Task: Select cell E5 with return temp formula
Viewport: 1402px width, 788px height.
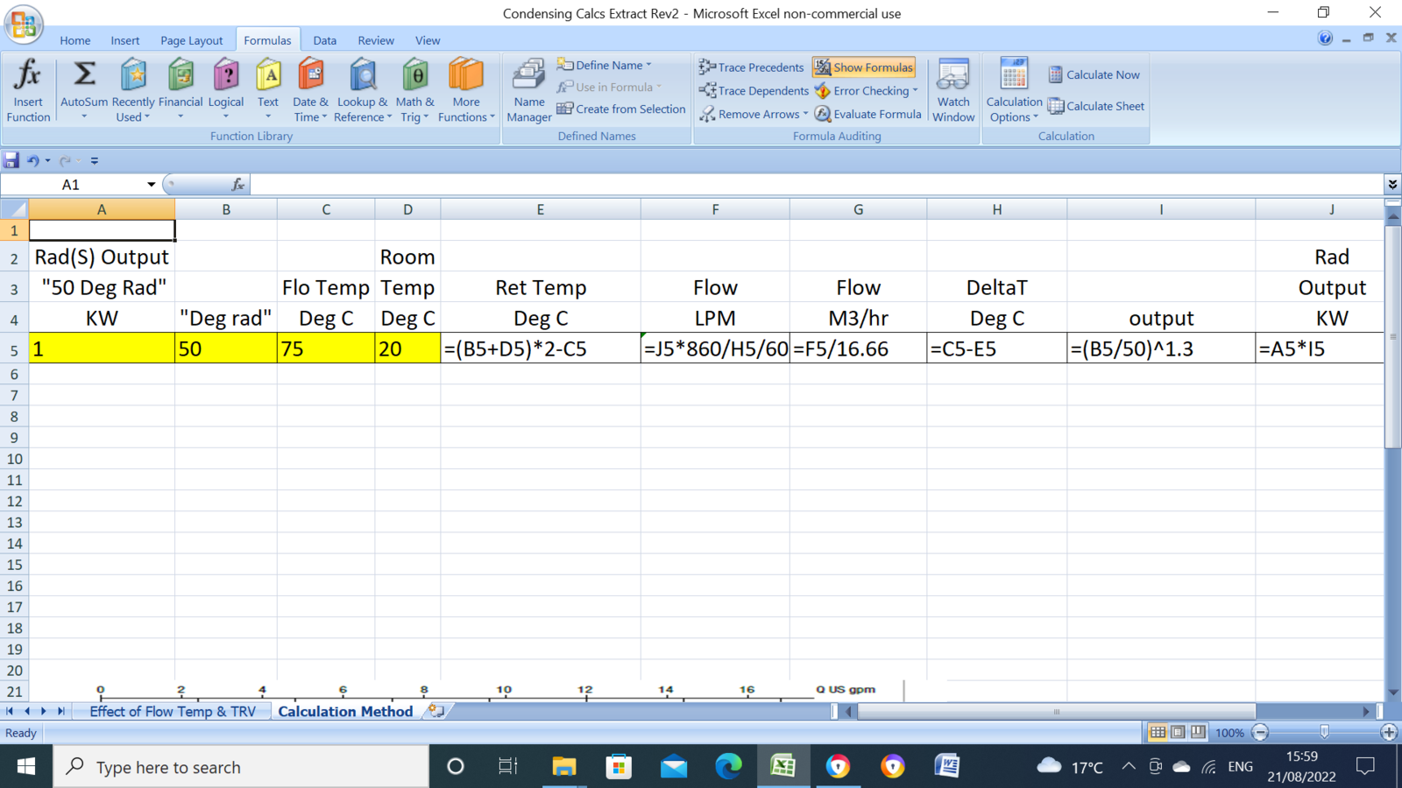Action: click(x=540, y=348)
